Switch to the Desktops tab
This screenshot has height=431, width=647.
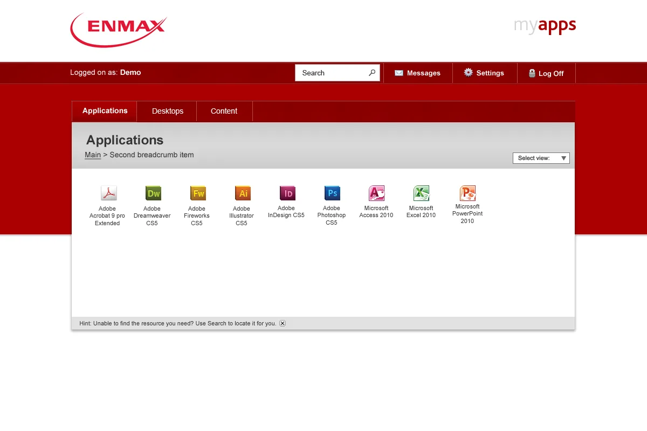[167, 111]
